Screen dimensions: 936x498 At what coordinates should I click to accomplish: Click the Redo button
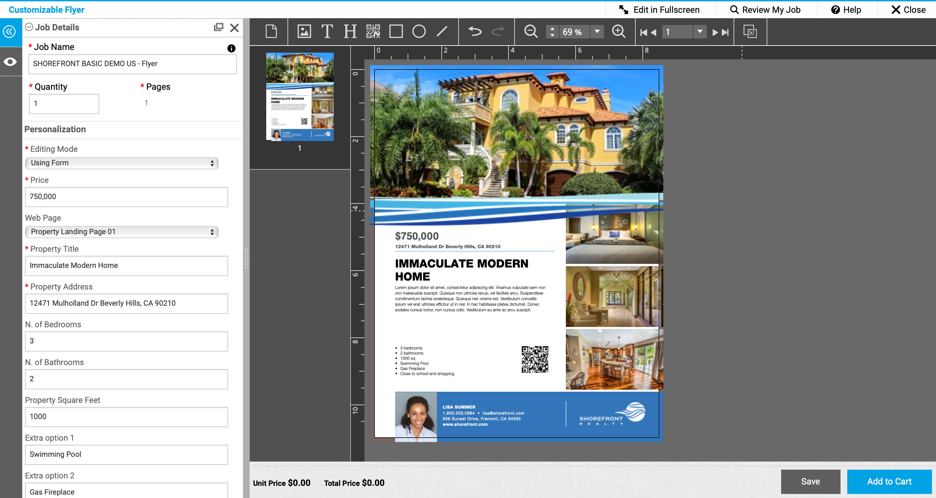(x=498, y=32)
